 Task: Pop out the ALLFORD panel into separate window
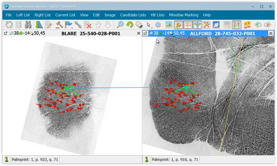145,33
